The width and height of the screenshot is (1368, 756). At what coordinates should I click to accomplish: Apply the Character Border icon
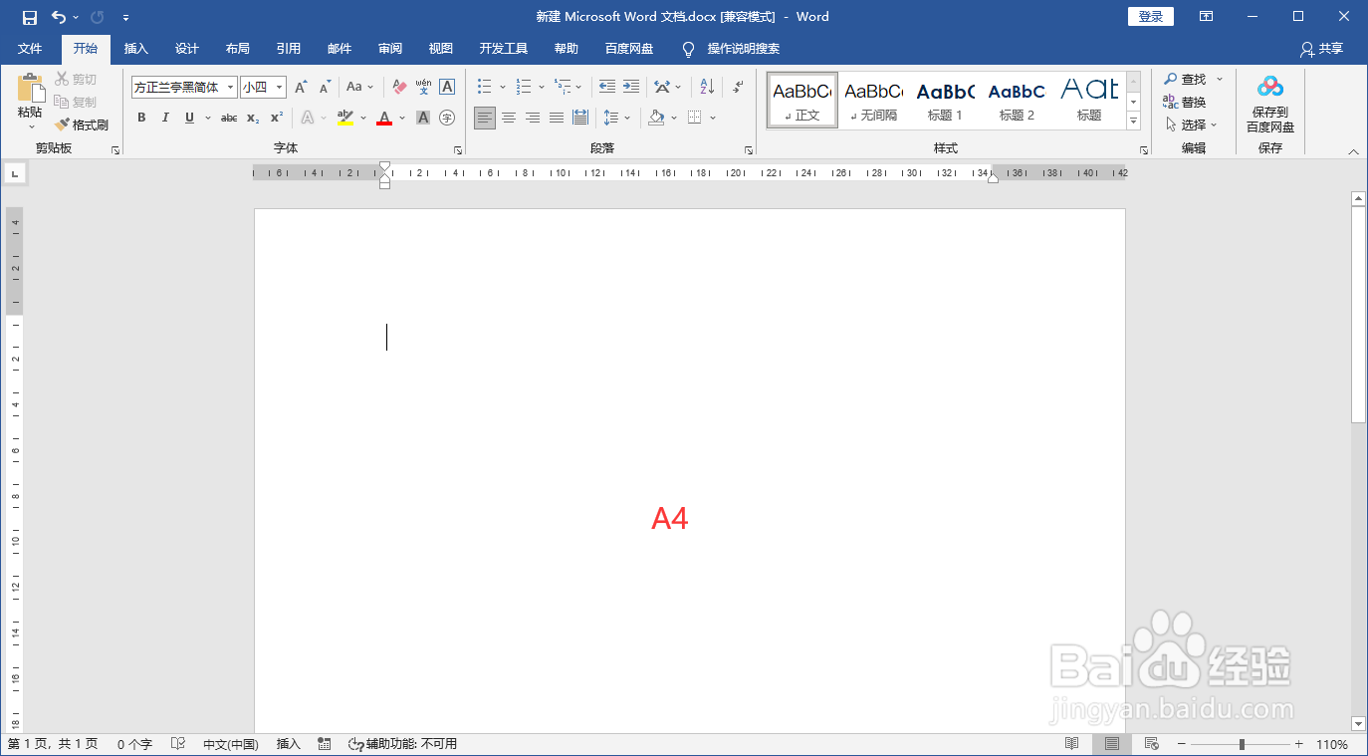click(x=447, y=88)
